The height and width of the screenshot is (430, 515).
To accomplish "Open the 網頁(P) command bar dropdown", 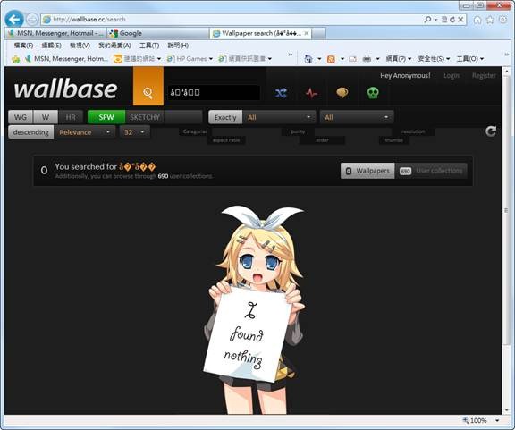I will tap(399, 59).
